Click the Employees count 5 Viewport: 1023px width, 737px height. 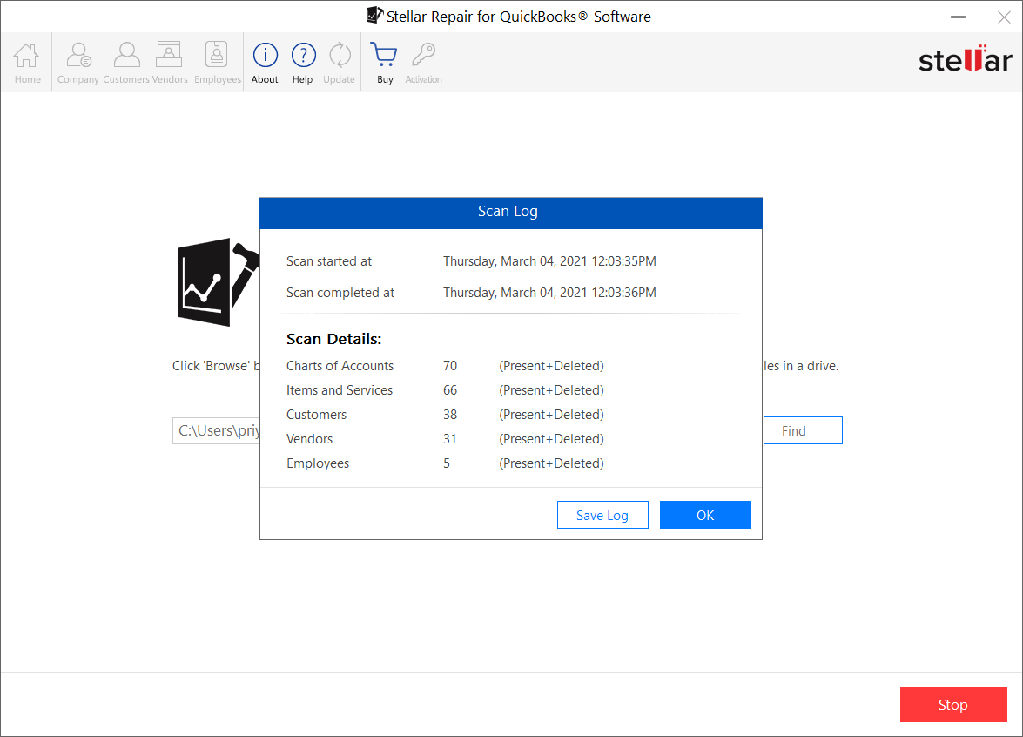tap(447, 463)
